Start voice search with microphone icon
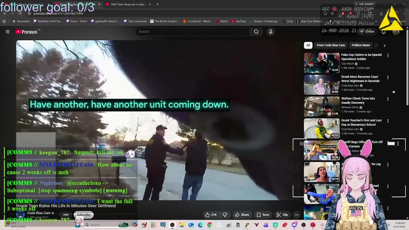 click(x=271, y=32)
